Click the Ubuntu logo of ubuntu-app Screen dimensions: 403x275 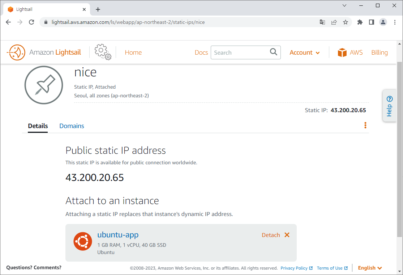tap(83, 241)
